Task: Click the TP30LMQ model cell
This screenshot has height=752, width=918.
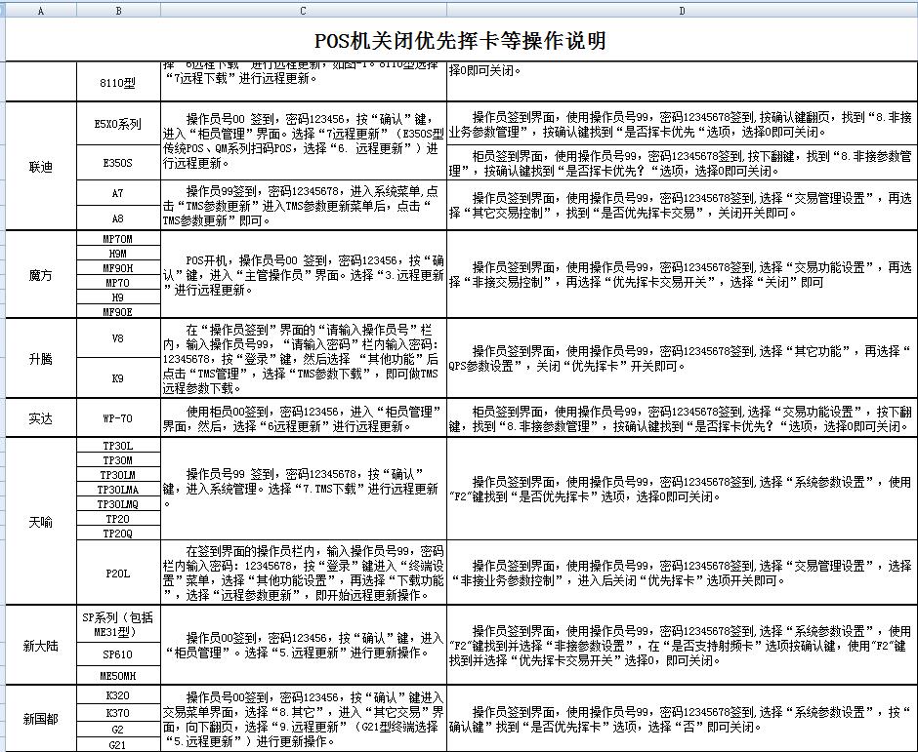Action: click(117, 504)
